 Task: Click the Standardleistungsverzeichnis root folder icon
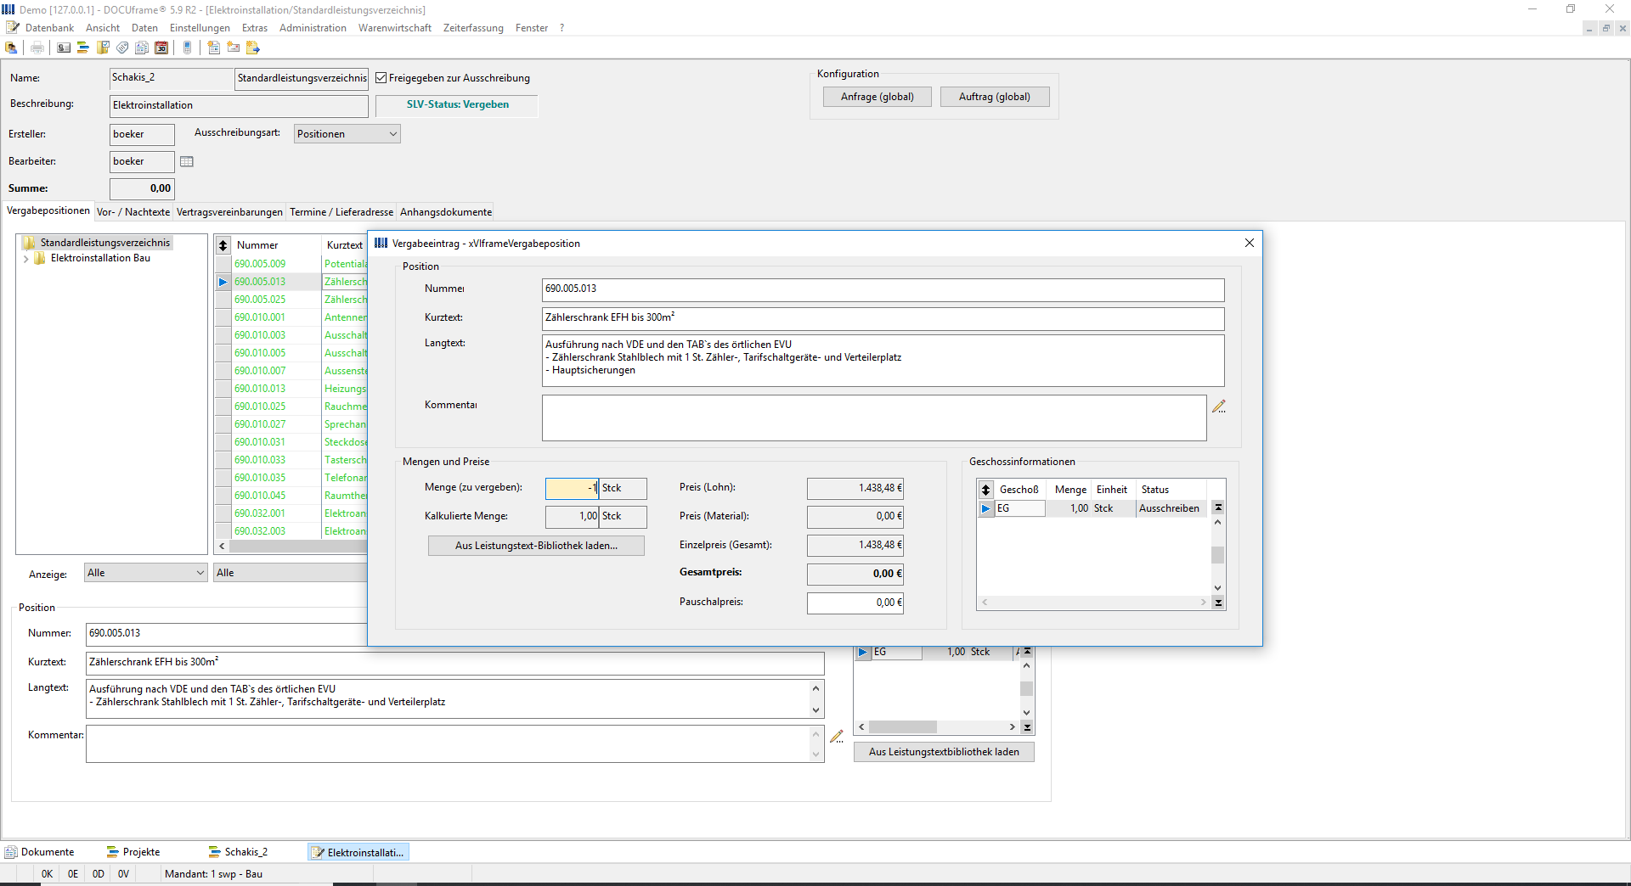(x=30, y=243)
